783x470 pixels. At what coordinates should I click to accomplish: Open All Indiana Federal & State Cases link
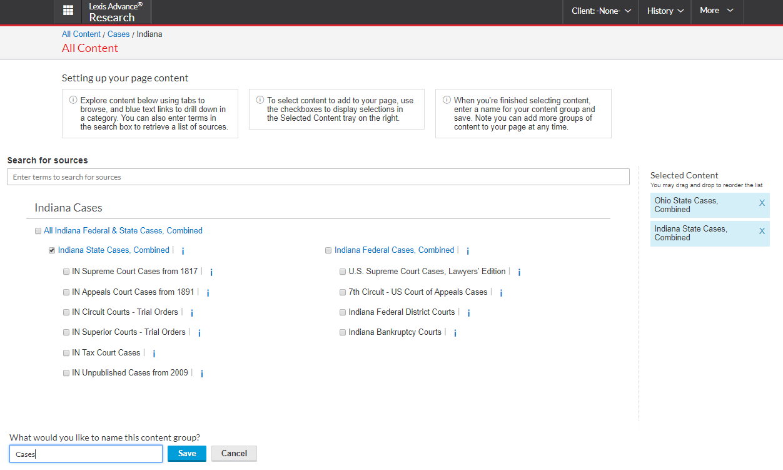pos(123,231)
